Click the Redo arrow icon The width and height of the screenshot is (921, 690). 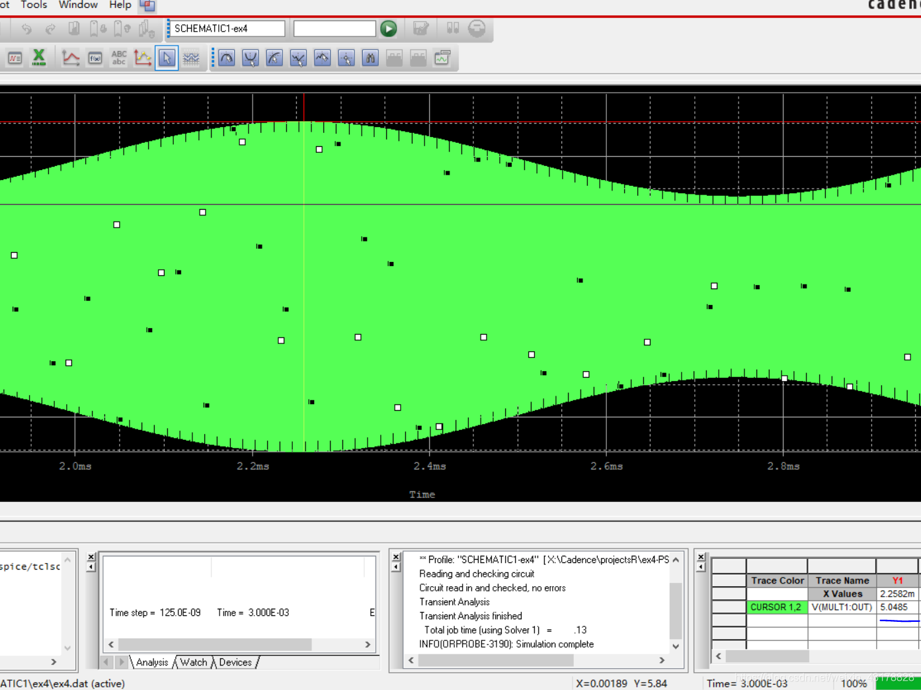coord(50,28)
